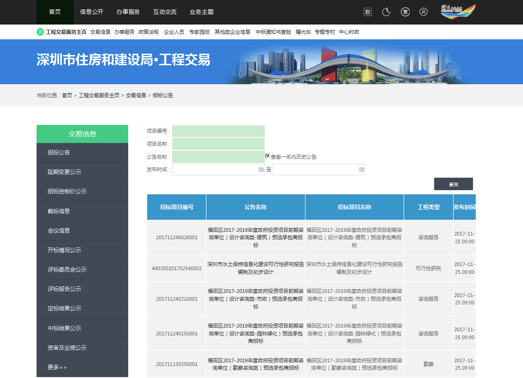Open the 首页 top navigation tab
Screen dimensions: 523x378
tap(55, 12)
